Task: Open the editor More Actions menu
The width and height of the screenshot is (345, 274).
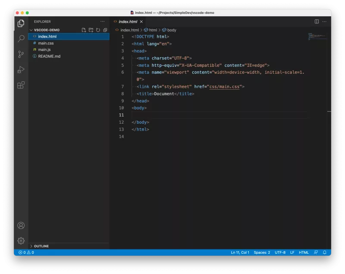Action: 324,21
